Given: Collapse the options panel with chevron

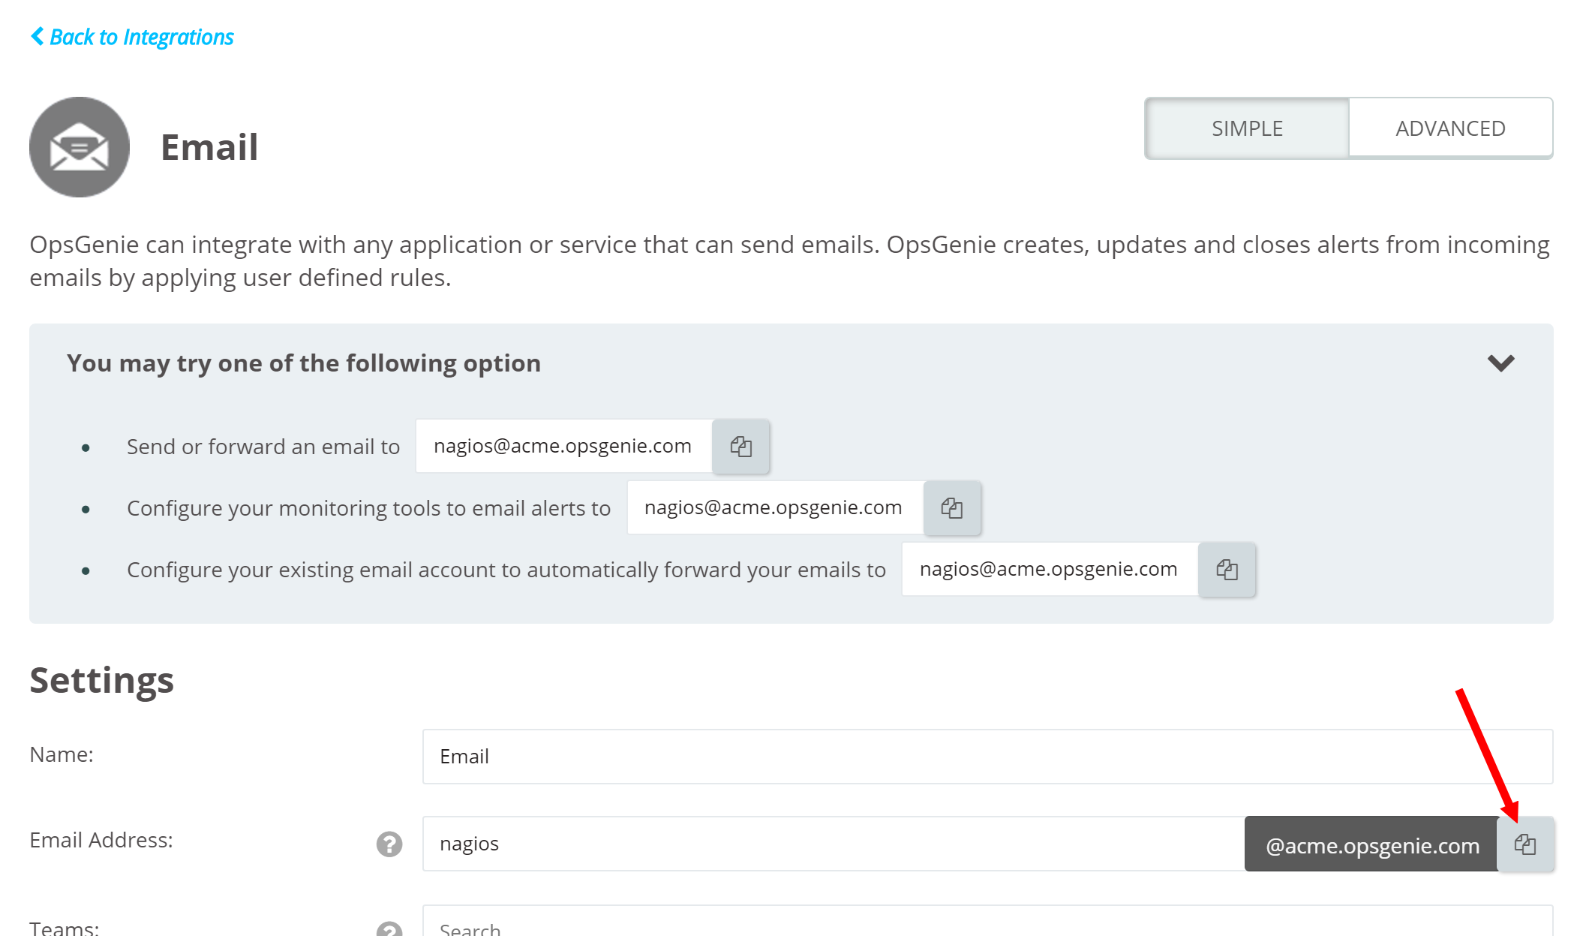Looking at the screenshot, I should 1500,363.
